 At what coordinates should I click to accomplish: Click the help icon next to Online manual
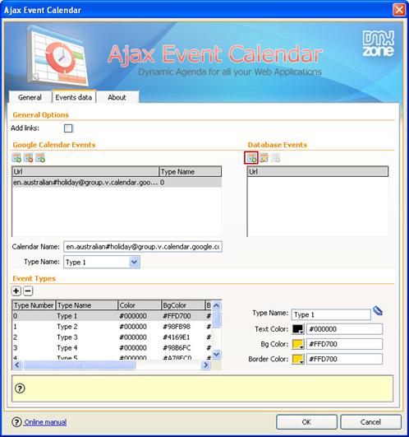coord(16,422)
